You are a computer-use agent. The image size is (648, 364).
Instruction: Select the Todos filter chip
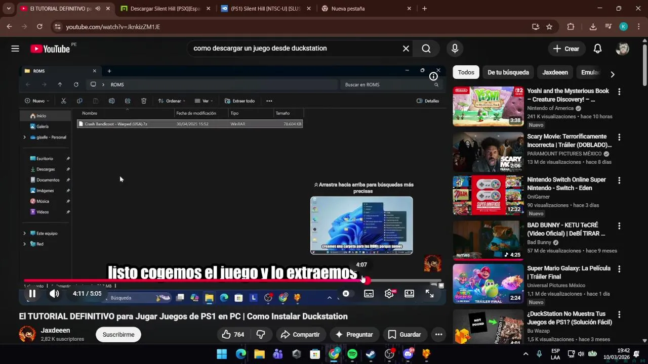[x=466, y=72]
